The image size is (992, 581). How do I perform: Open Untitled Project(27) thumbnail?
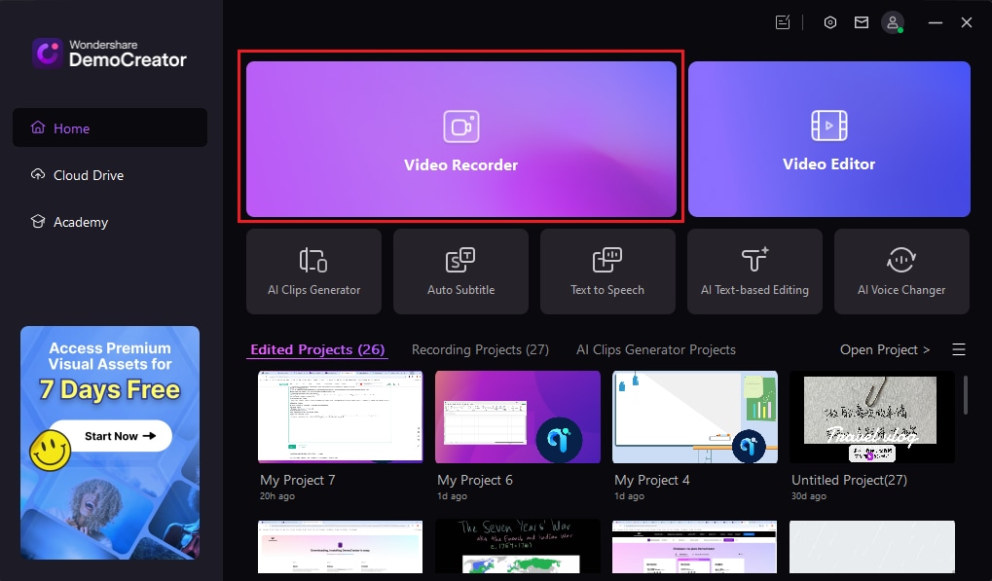point(872,417)
